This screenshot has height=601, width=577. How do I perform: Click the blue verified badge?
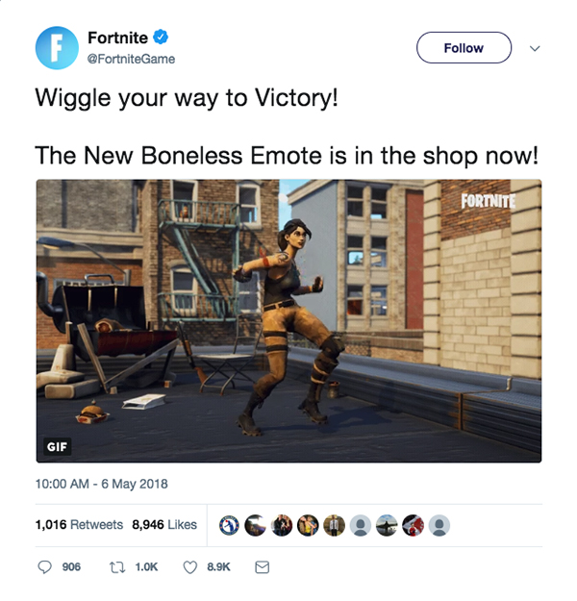point(161,38)
